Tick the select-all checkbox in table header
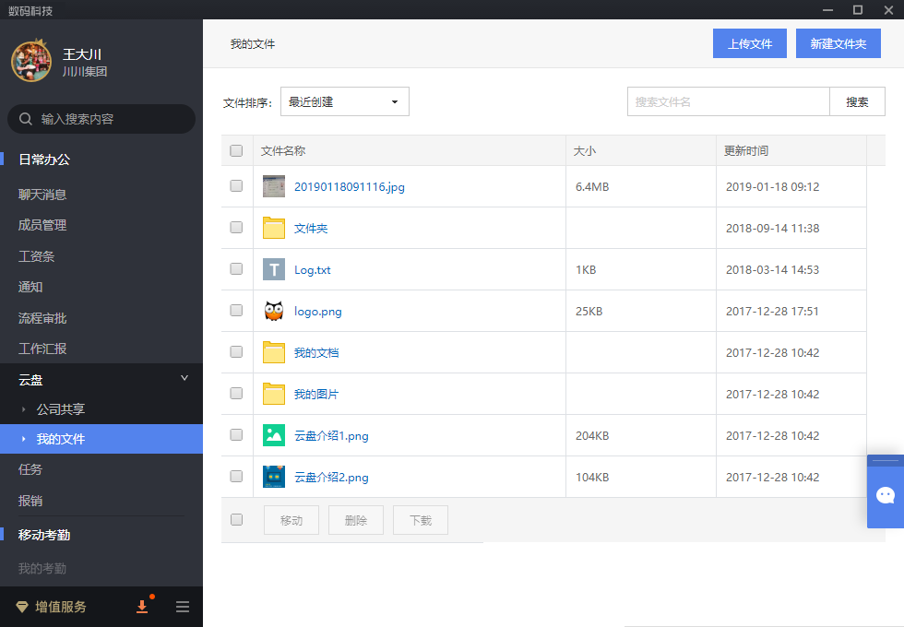 pos(236,150)
